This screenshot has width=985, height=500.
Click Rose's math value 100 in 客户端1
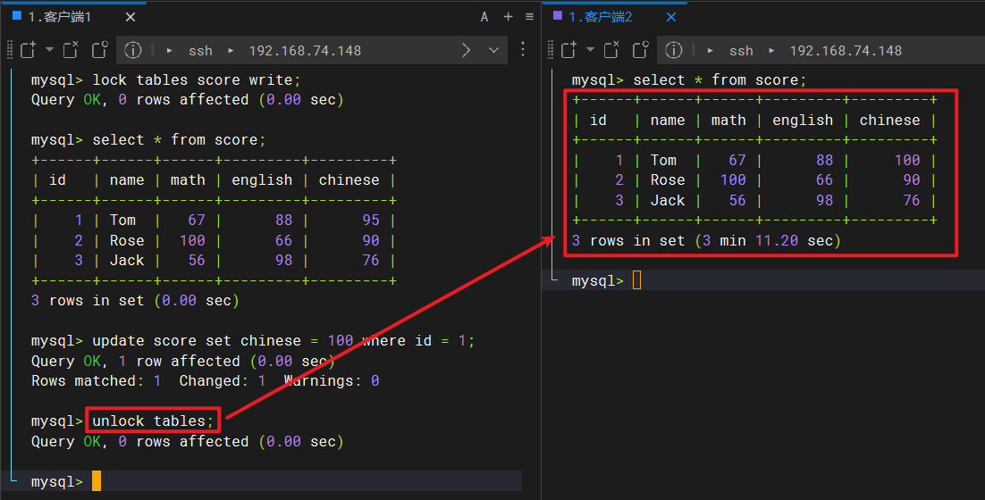click(x=192, y=241)
